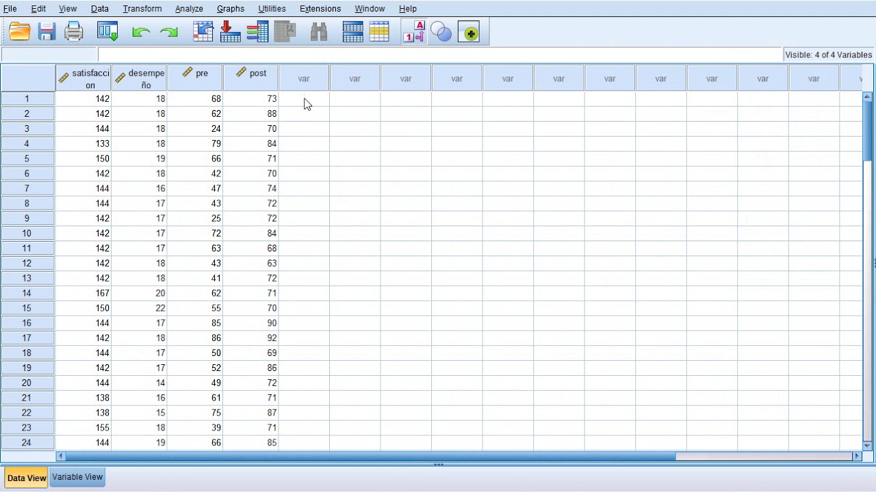Click the vertical scrollbar thumb

coord(868,131)
